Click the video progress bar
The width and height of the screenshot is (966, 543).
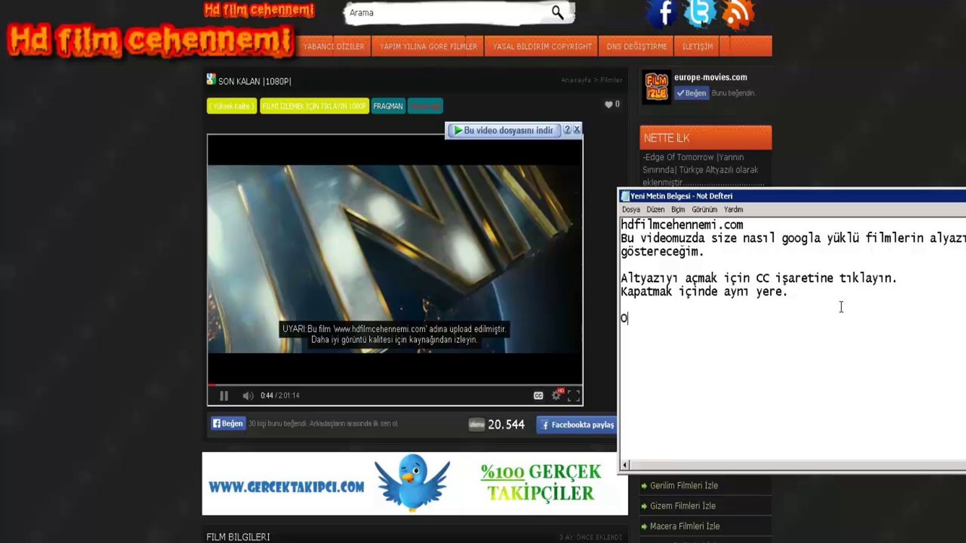(395, 385)
